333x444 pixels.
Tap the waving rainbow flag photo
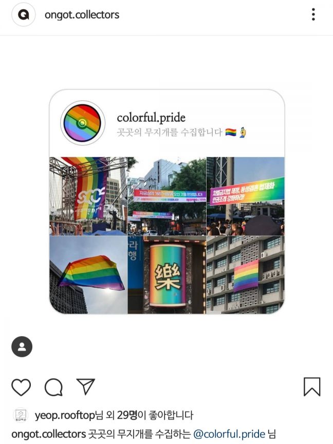(x=88, y=275)
